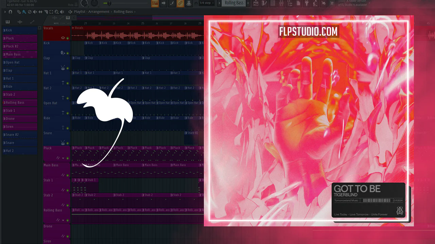Open the playlist view icon in top toolbar
This screenshot has width=435, height=244.
[256, 3]
